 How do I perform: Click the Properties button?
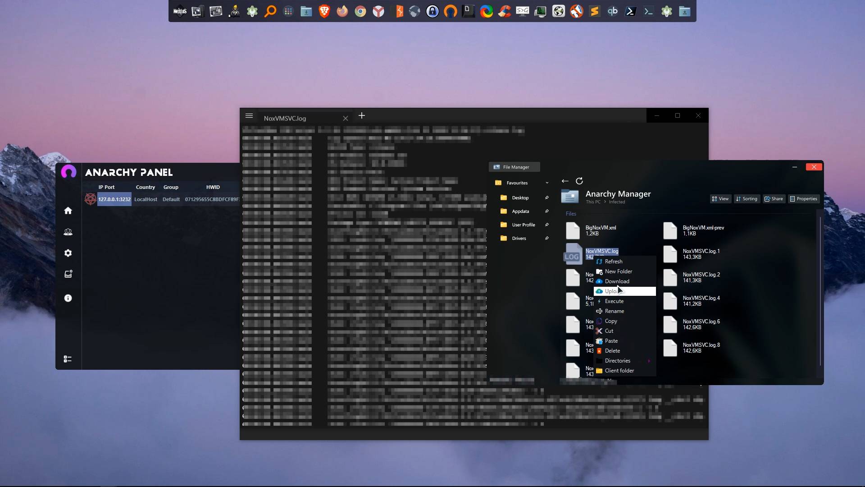(803, 199)
